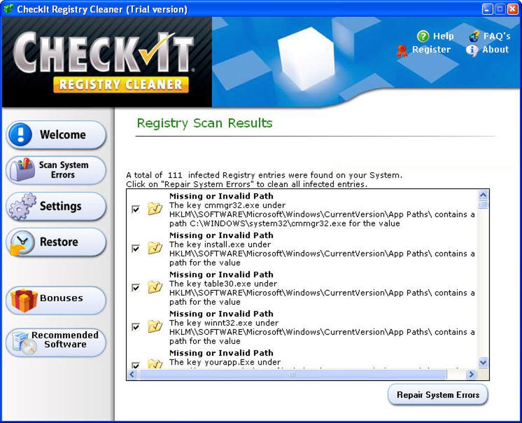Toggle the install.exe entry checkbox
Screen dimensions: 522x423
point(136,248)
